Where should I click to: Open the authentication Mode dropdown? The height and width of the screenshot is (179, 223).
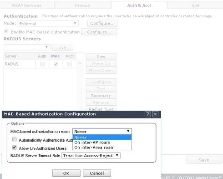point(48,24)
